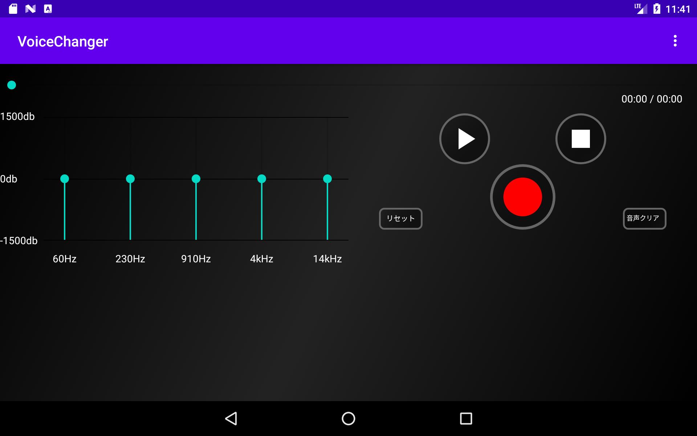Start recording with the red button
Screen dimensions: 697x436
522,197
